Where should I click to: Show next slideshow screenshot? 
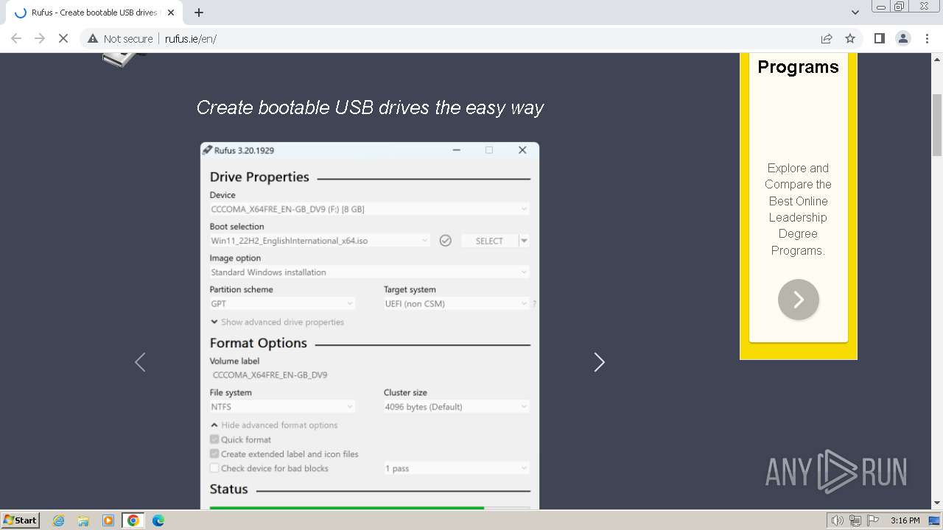click(x=599, y=362)
